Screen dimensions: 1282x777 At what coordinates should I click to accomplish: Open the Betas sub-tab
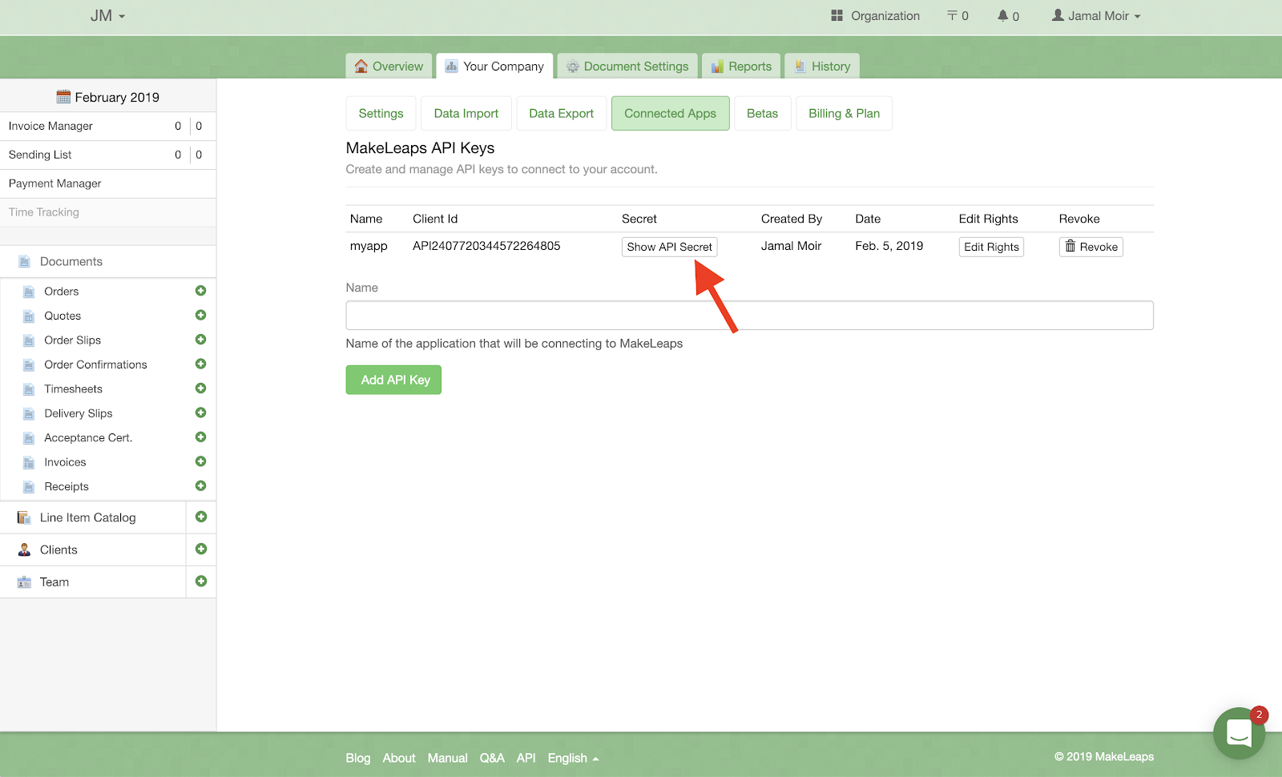point(763,113)
